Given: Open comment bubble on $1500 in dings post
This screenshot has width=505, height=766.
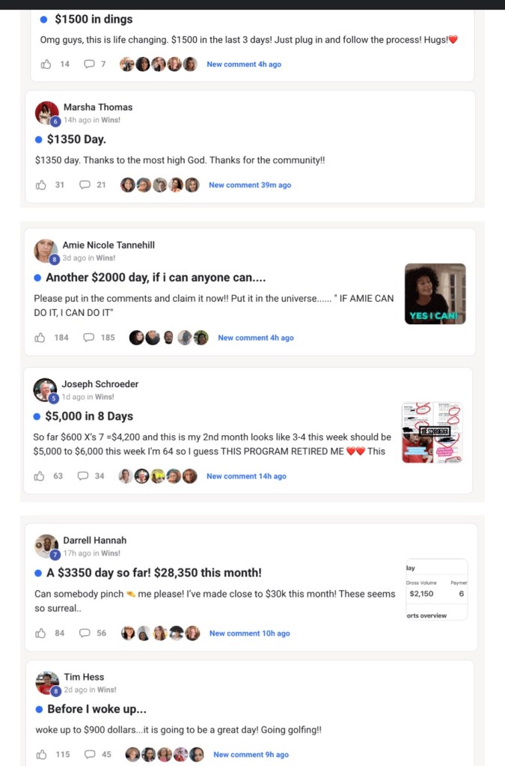Looking at the screenshot, I should 89,64.
